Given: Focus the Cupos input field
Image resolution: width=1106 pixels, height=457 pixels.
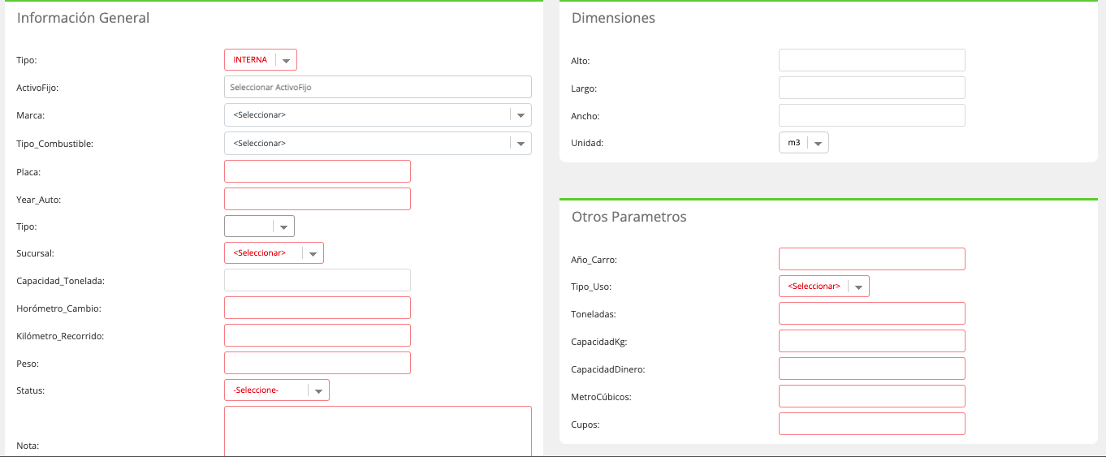Looking at the screenshot, I should coord(872,424).
